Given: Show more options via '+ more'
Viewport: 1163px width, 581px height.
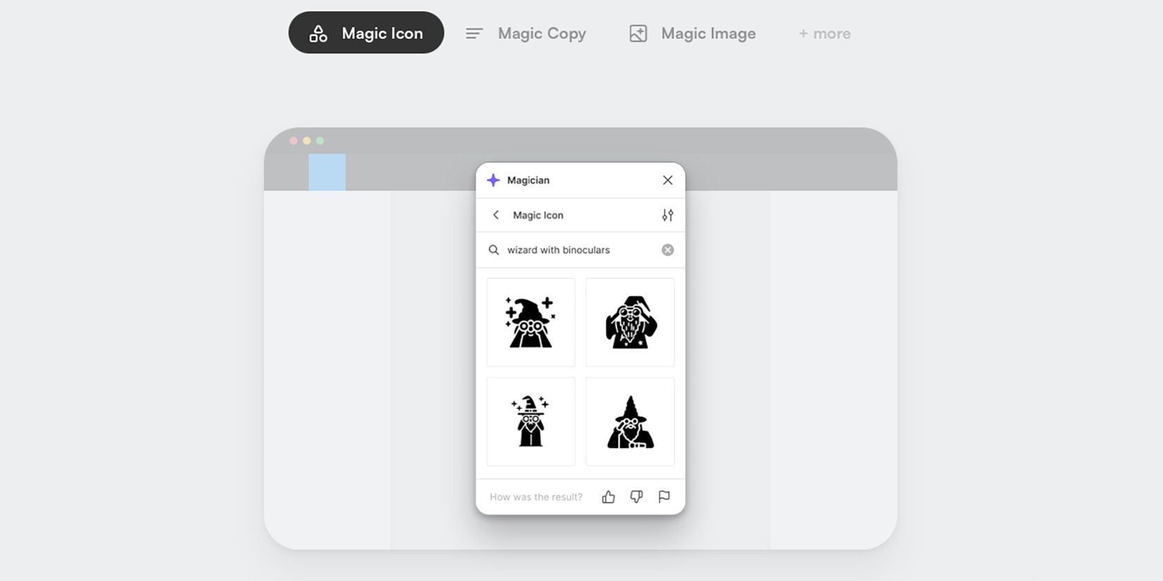Looking at the screenshot, I should point(824,33).
